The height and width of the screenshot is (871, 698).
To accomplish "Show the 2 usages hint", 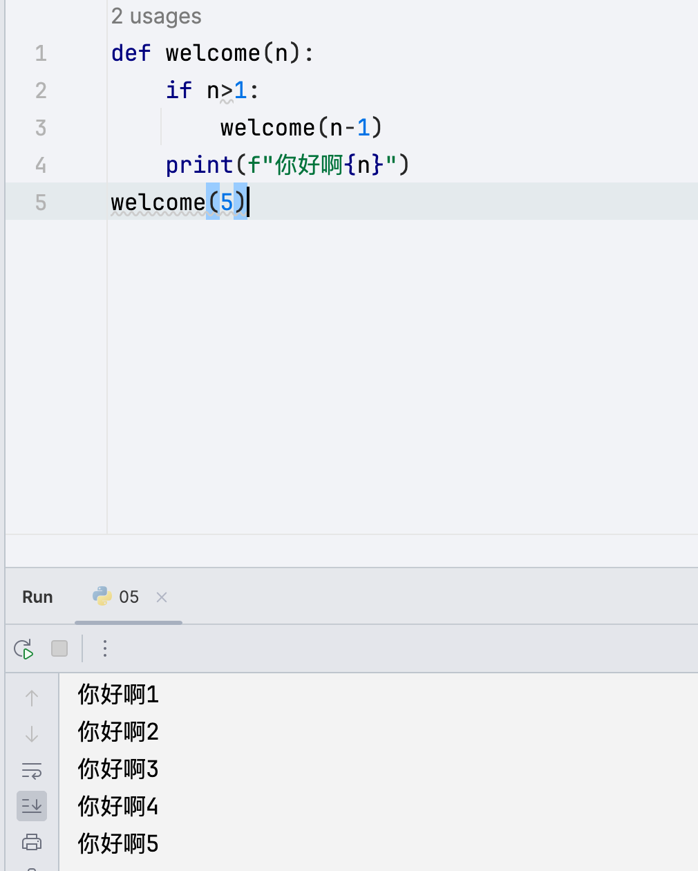I will click(156, 15).
